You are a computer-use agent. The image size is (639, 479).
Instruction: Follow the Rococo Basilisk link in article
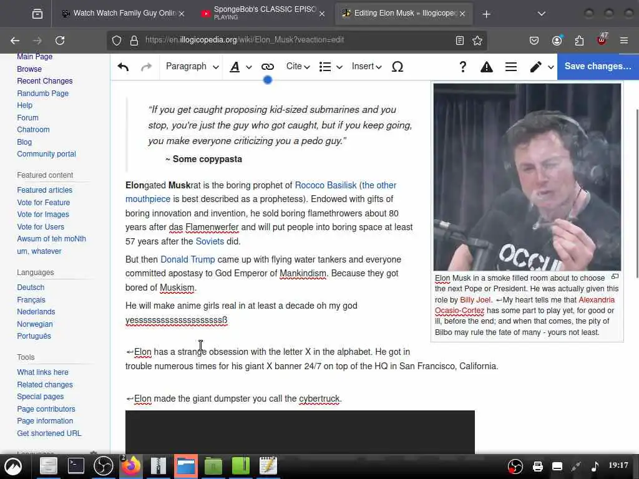point(326,185)
